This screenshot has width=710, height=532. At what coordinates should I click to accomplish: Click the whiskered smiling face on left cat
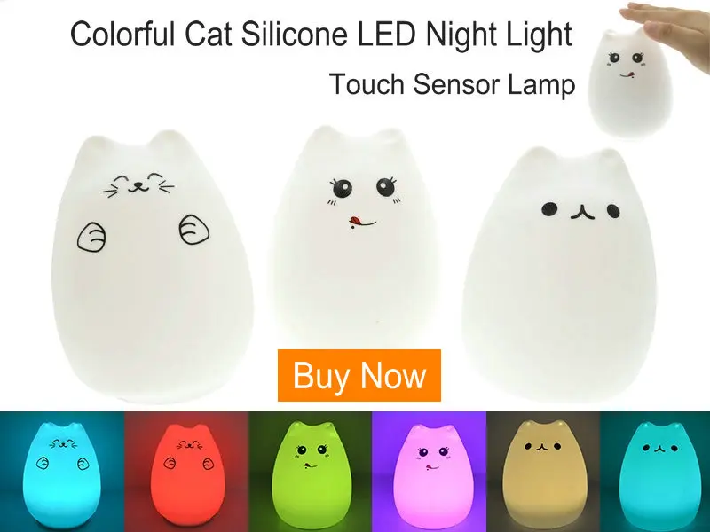pyautogui.click(x=139, y=184)
